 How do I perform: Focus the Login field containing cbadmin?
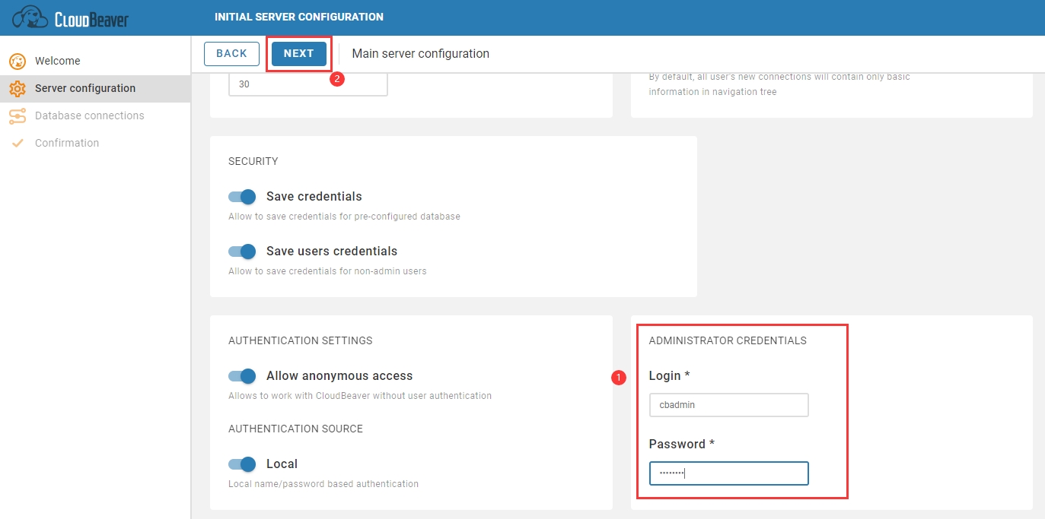pyautogui.click(x=728, y=405)
